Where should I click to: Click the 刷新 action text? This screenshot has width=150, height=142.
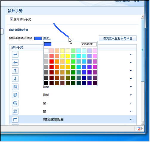[46, 95]
